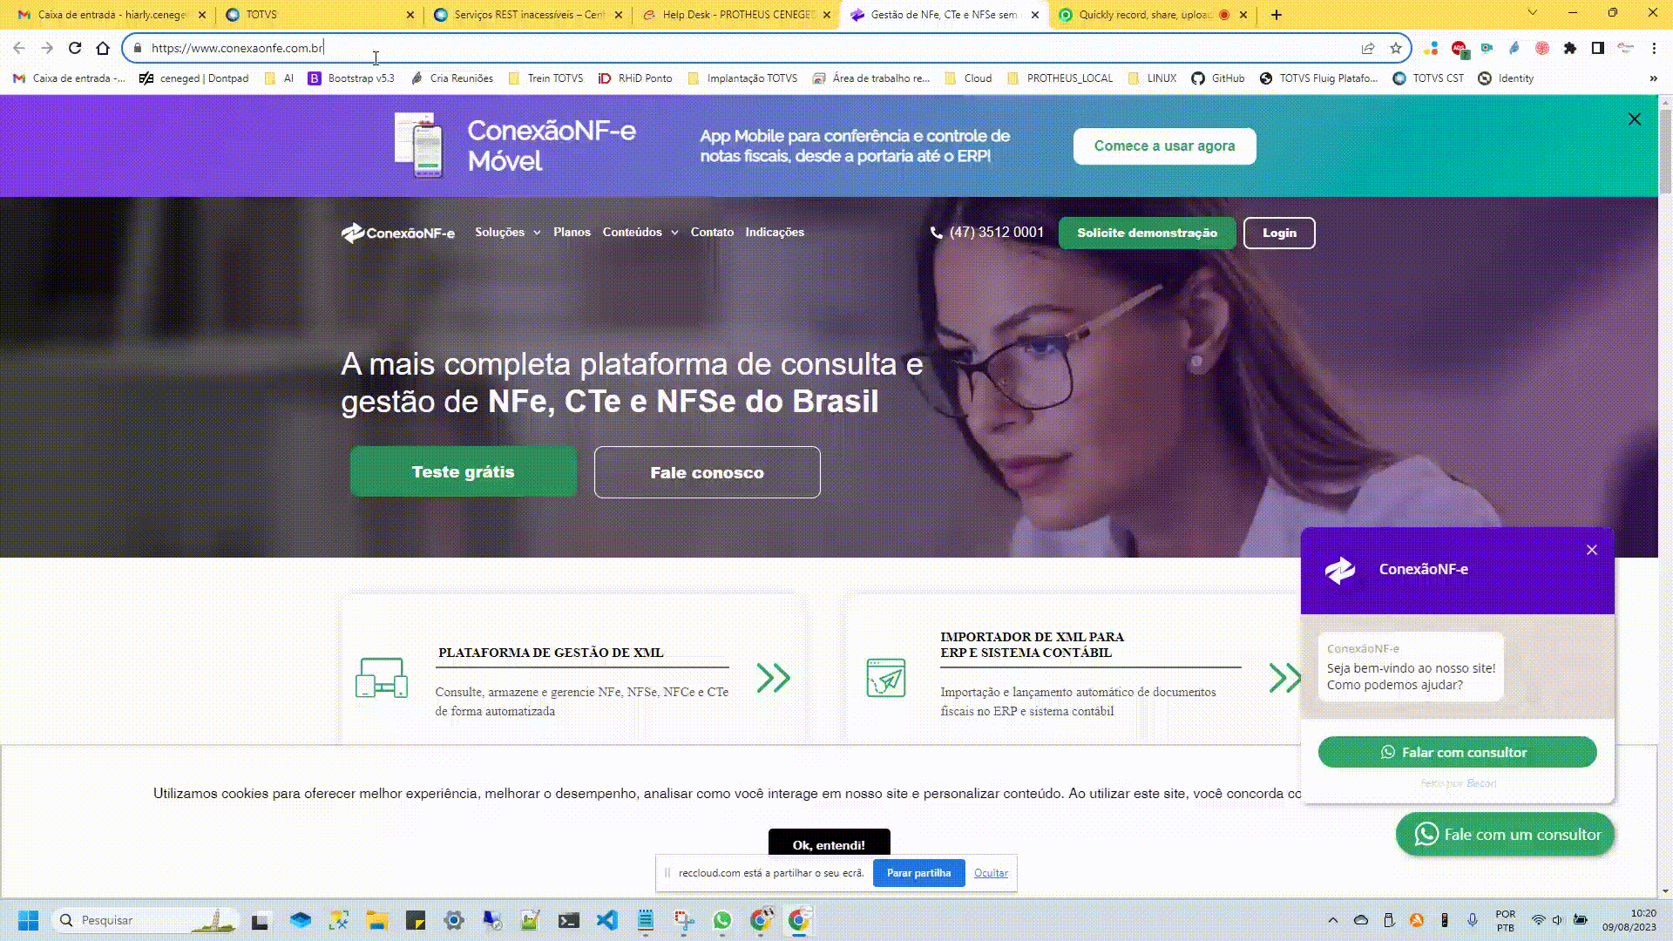Click the Teste grátis button
1673x941 pixels.
click(463, 471)
